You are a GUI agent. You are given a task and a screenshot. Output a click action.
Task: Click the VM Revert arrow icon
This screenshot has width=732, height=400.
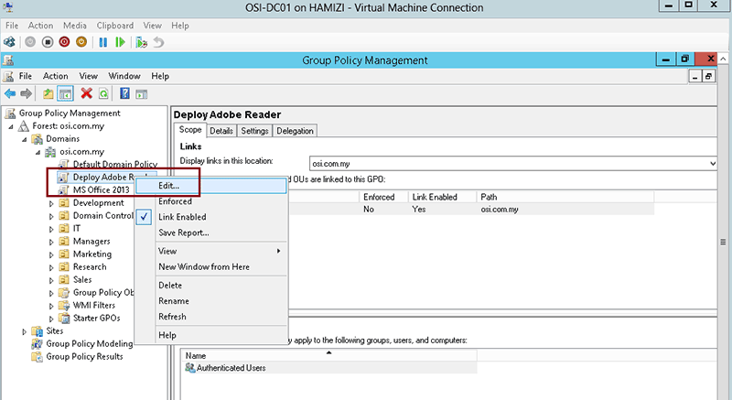pos(158,42)
